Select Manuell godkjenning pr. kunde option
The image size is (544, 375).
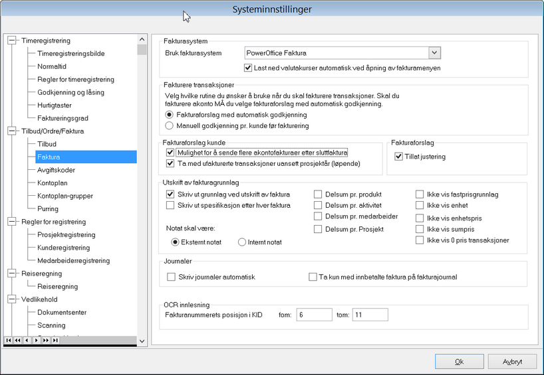(x=169, y=125)
